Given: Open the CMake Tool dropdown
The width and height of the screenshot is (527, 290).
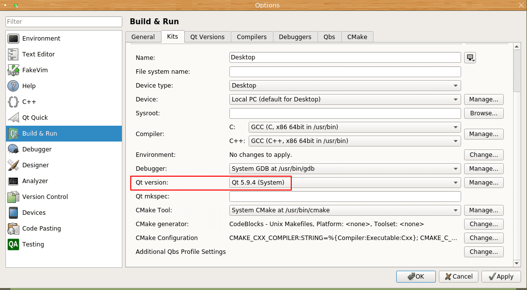Looking at the screenshot, I should [x=345, y=210].
